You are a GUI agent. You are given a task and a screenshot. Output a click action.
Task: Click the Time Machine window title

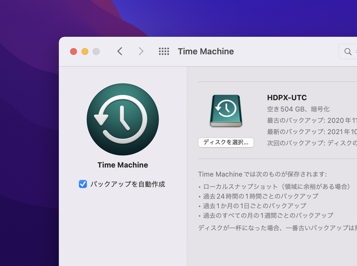[206, 52]
